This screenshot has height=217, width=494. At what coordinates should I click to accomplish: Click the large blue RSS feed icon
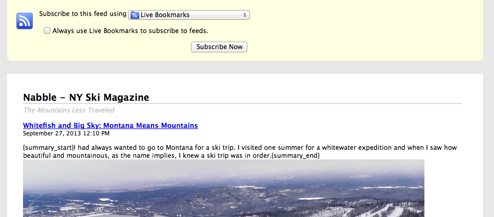(x=25, y=21)
